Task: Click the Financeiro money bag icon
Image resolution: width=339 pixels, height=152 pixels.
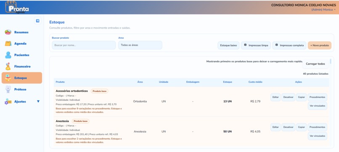Action: point(8,66)
